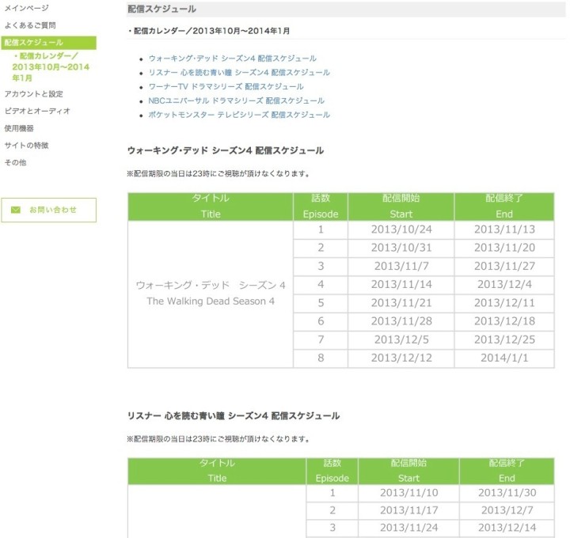The height and width of the screenshot is (538, 570).
Task: Click the ウォーキング・デッド シーズン4 section heading
Action: 226,150
